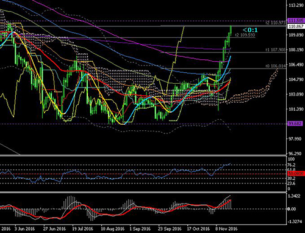The image size is (305, 233).
Task: Click the MACD 1.3422 scale label
Action: click(295, 196)
